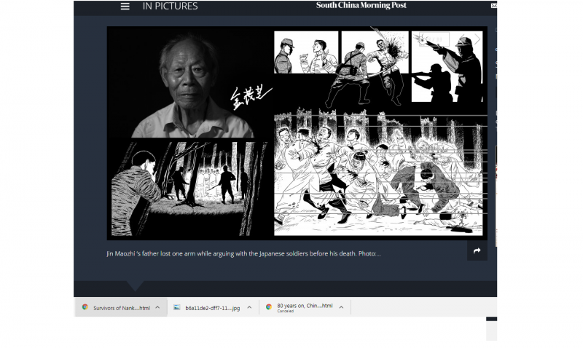Open the hamburger menu beside IN PICTURES
583x348 pixels.
point(125,7)
